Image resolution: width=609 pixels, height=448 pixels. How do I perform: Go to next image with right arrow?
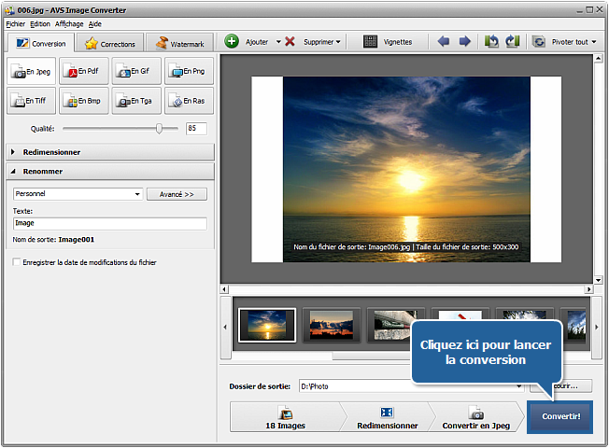coord(464,42)
